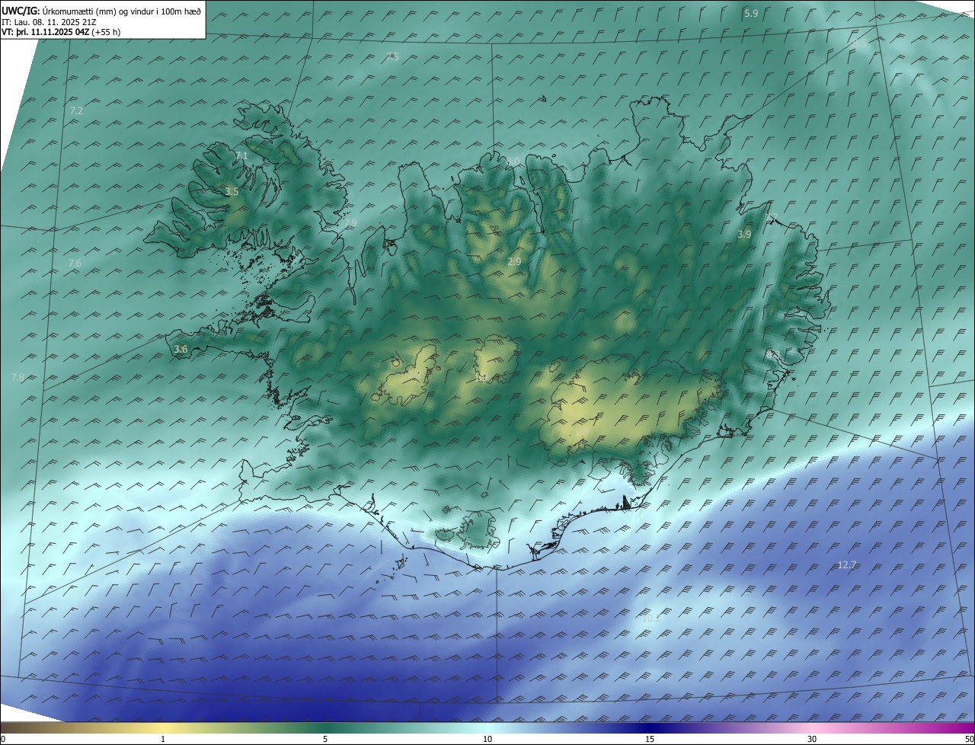The image size is (975, 745).
Task: Select the 7.8 value label
Action: [18, 377]
